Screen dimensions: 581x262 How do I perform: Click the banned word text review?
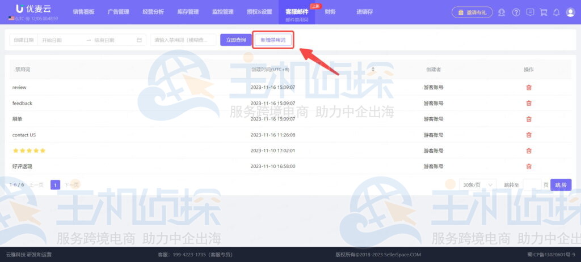pos(19,88)
